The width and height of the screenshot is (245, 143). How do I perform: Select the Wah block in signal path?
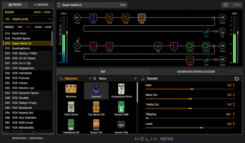click(93, 17)
